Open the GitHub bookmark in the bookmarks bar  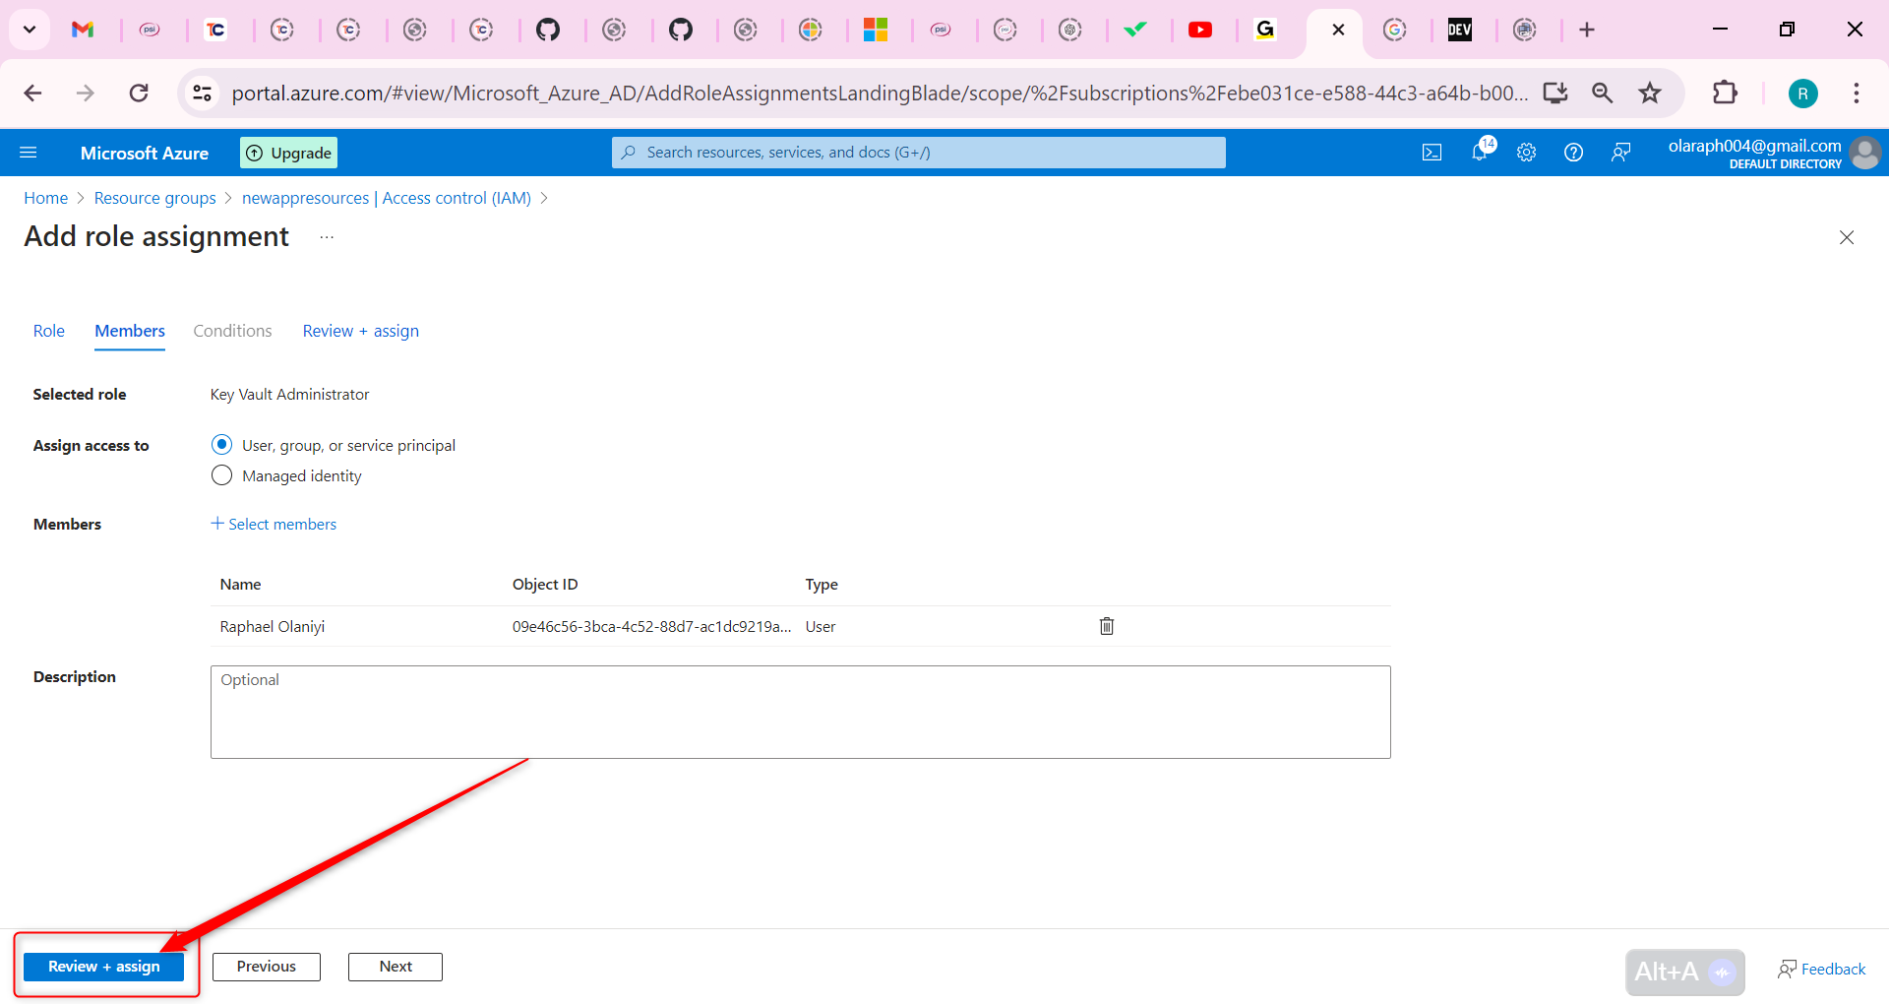550,30
